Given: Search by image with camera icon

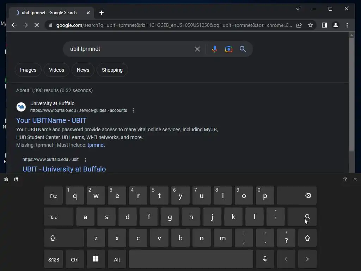Looking at the screenshot, I should 228,49.
